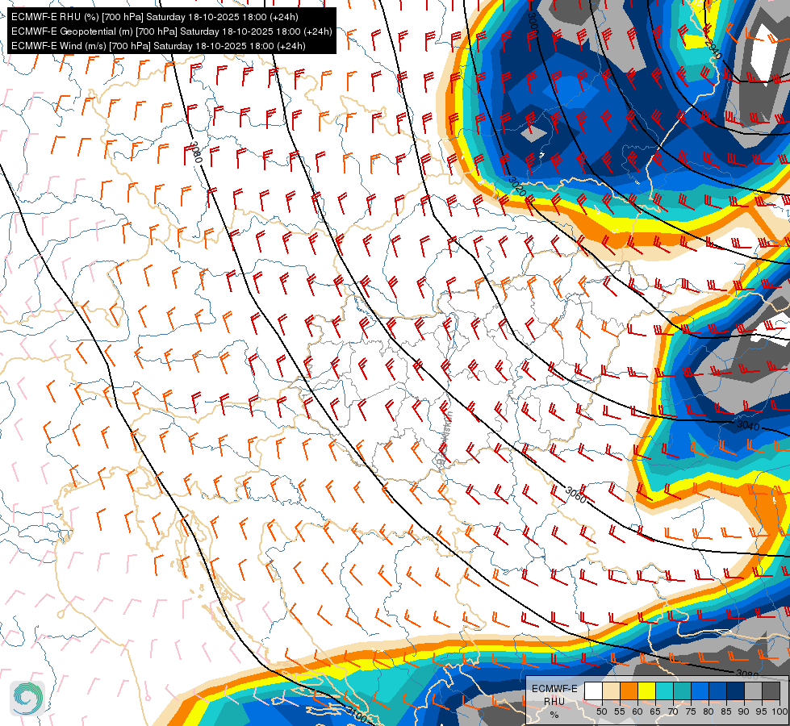790x726 pixels.
Task: Select the white legend swatch below 50%
Action: pos(593,691)
